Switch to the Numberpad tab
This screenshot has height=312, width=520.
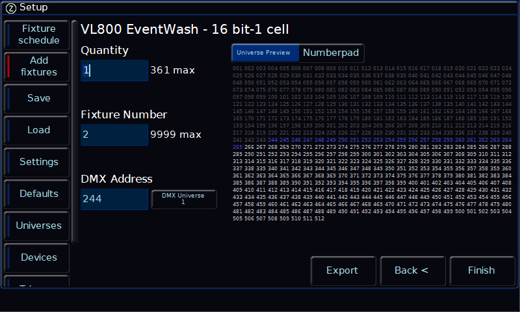tap(331, 53)
